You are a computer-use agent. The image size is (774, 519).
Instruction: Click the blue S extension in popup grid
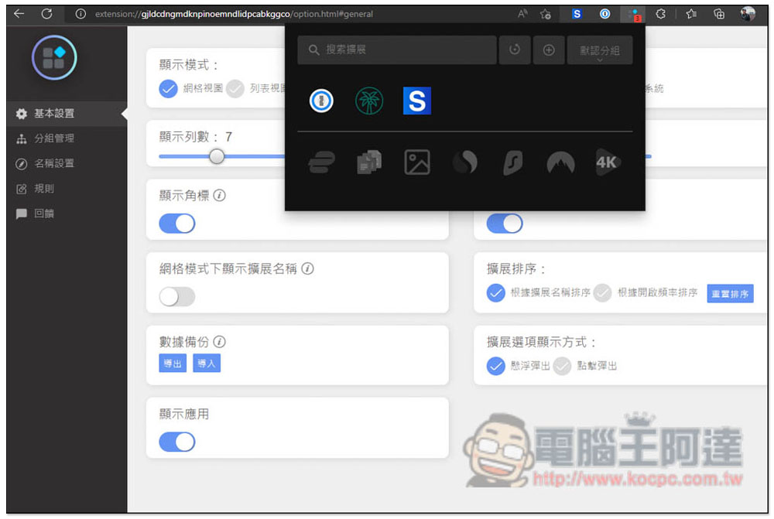(x=416, y=101)
